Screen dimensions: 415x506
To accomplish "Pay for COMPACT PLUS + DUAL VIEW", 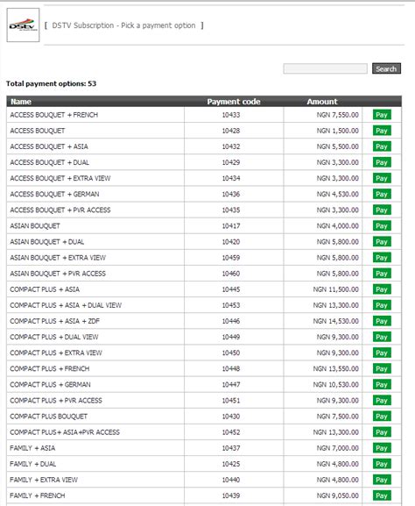I will 382,337.
